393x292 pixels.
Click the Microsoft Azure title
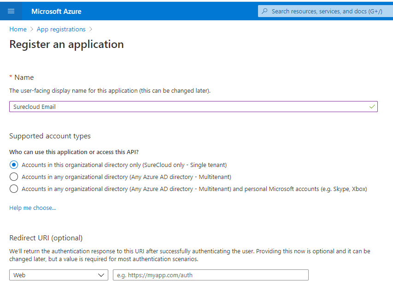coord(56,11)
